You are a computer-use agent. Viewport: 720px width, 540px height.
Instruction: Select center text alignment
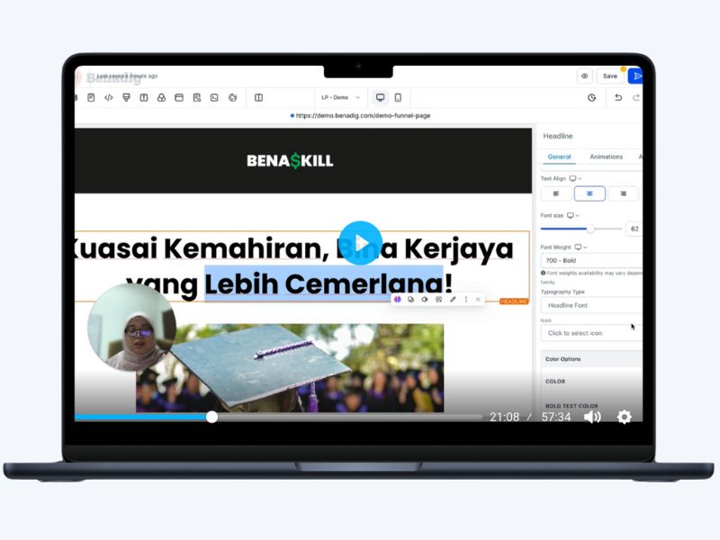(x=589, y=193)
